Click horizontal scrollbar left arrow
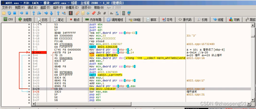 [34, 104]
